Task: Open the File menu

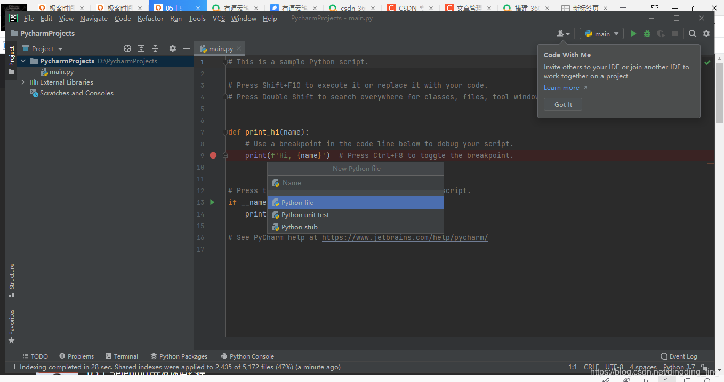Action: coord(29,18)
